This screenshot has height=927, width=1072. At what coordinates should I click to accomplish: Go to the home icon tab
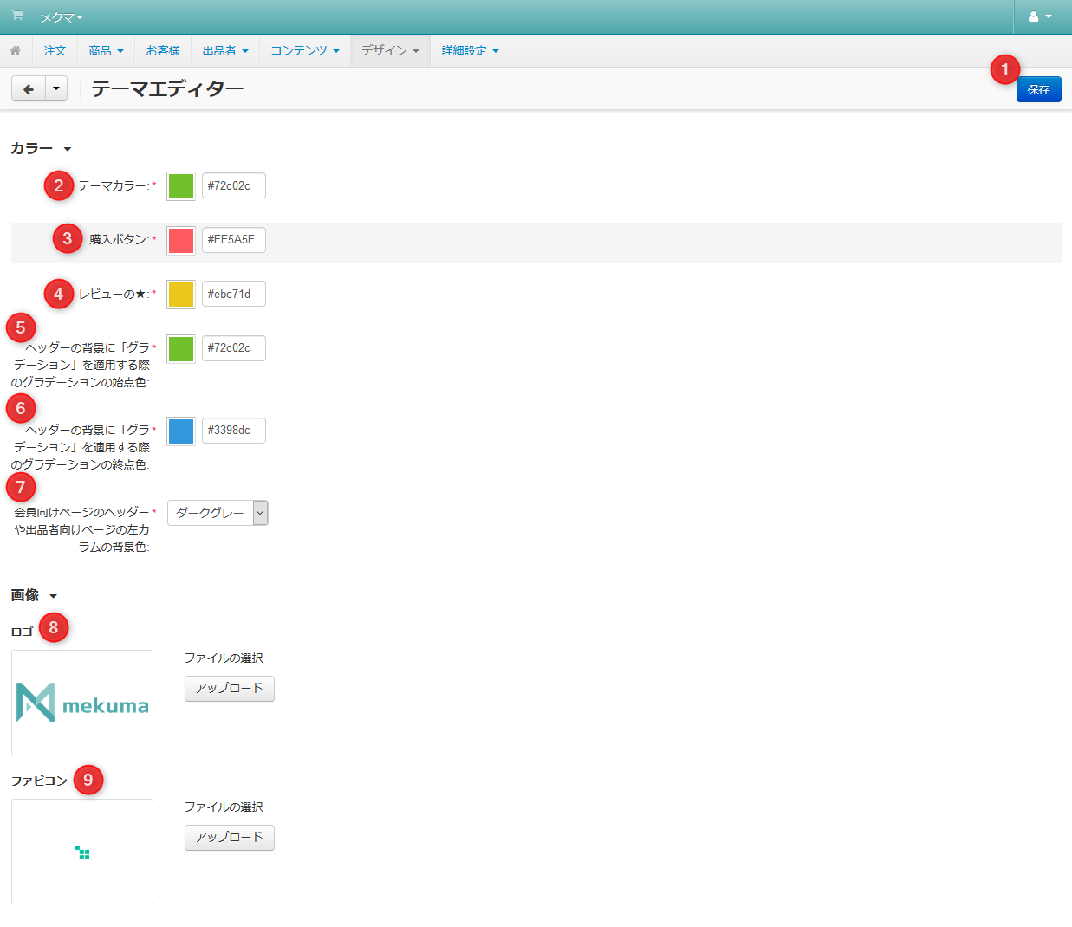16,50
